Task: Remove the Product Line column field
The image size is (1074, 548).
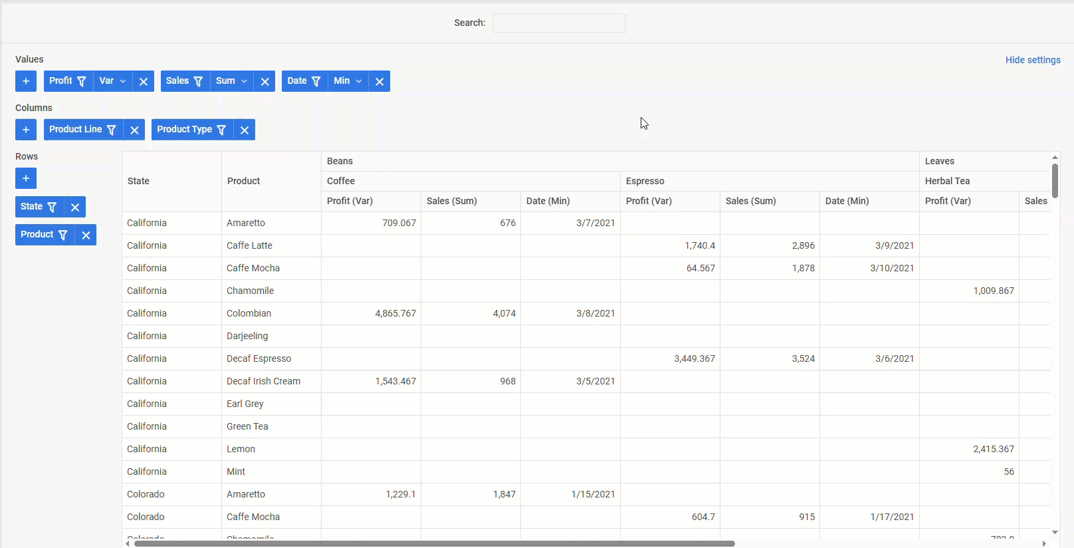Action: [134, 130]
